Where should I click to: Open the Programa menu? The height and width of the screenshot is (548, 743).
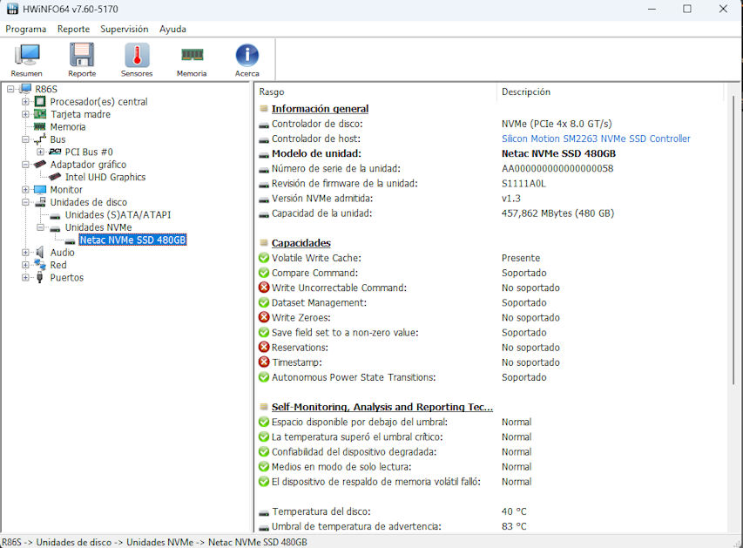pyautogui.click(x=25, y=29)
